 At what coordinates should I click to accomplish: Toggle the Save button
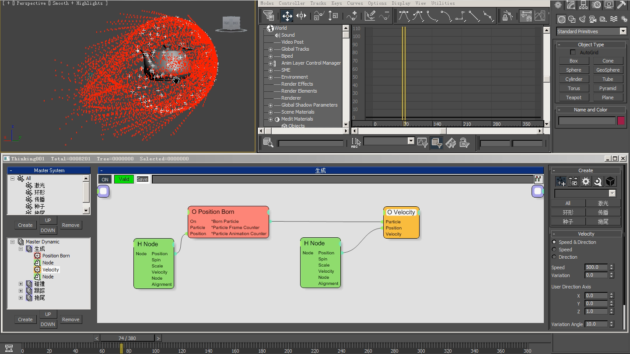pos(142,179)
